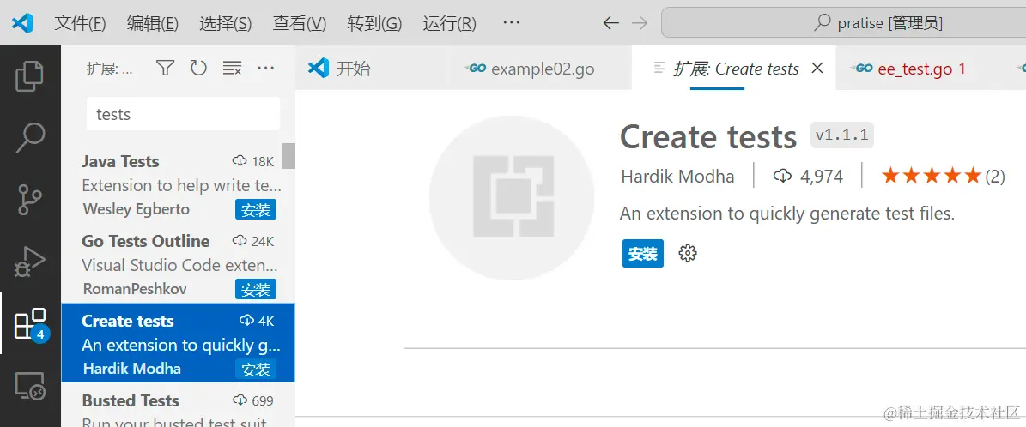Click the Wesley Egberto publisher name
1026x427 pixels.
pyautogui.click(x=137, y=209)
